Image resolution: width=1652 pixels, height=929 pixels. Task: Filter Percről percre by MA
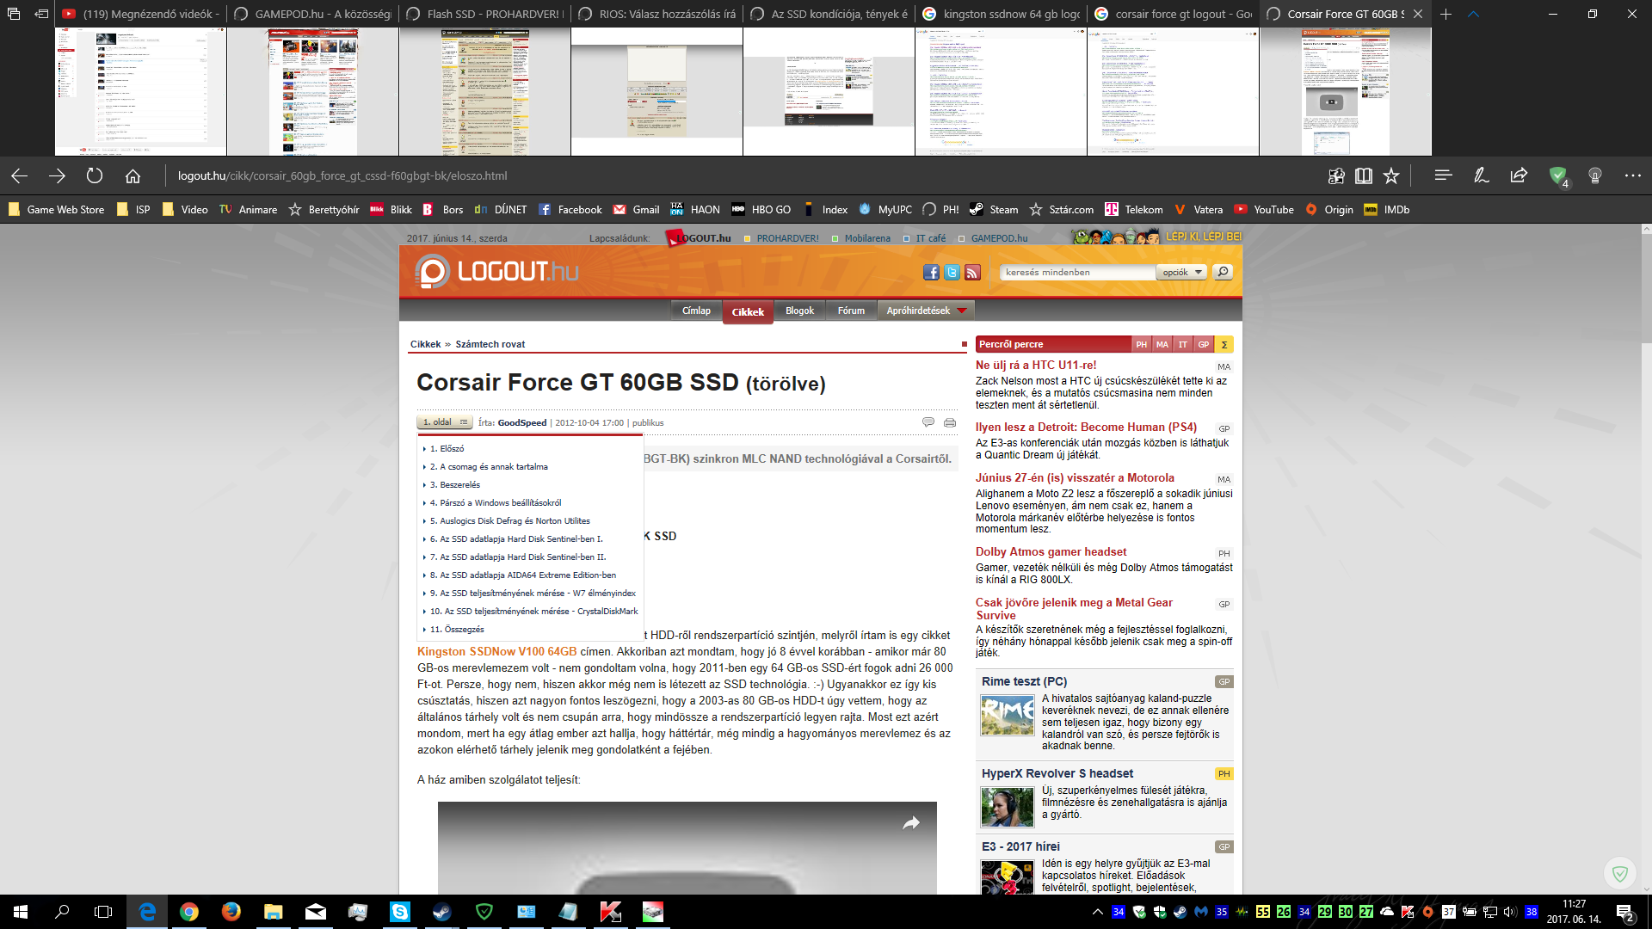pos(1162,344)
